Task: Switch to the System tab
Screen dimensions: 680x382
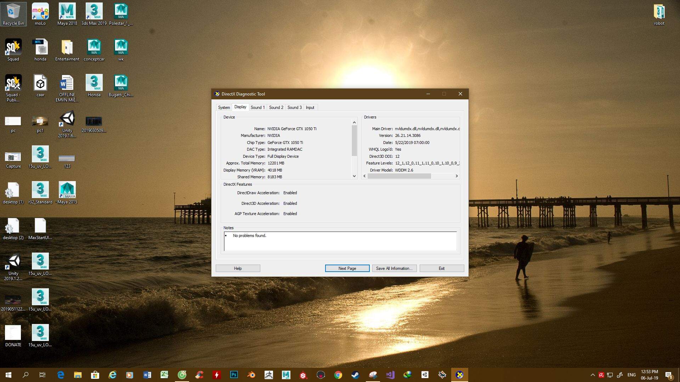Action: click(224, 108)
